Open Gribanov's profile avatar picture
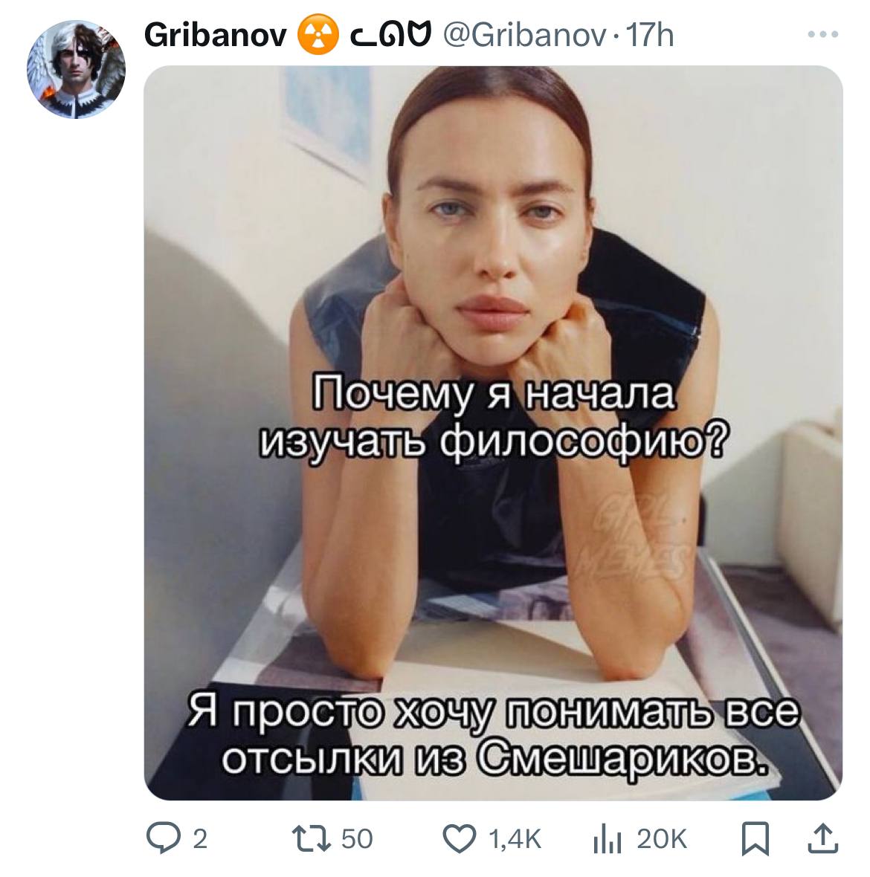 pos(76,69)
